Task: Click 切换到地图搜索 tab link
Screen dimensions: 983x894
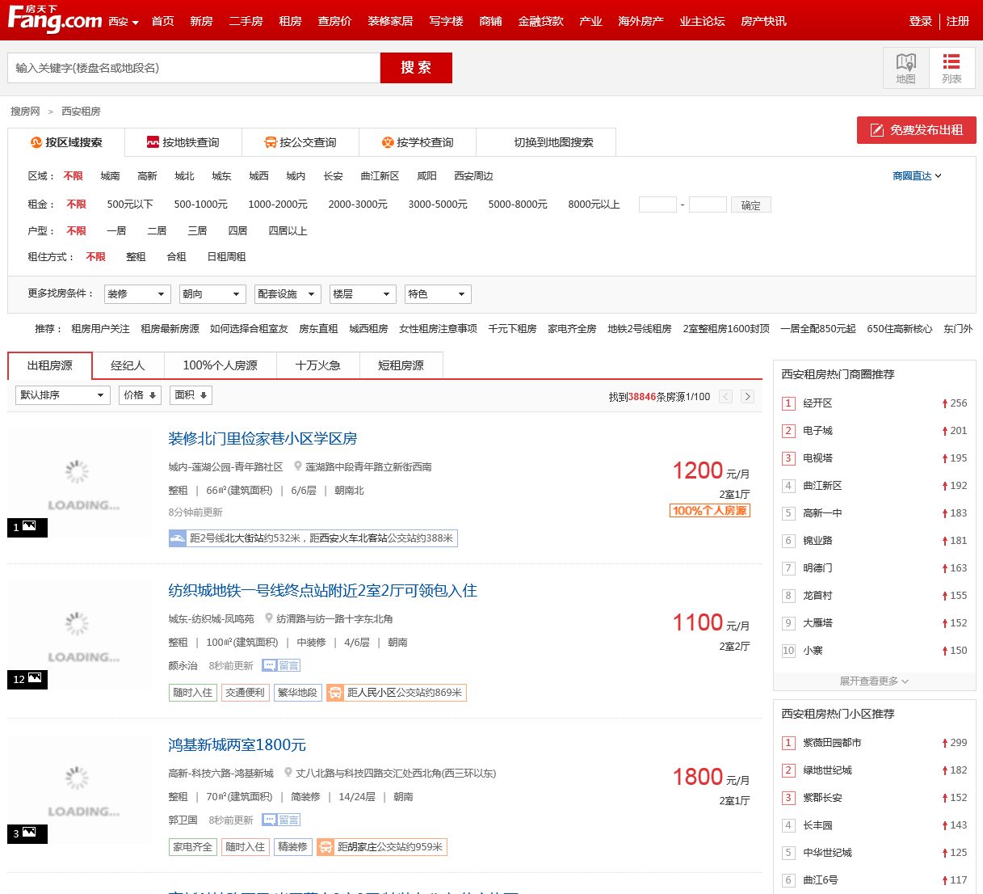Action: pyautogui.click(x=553, y=142)
